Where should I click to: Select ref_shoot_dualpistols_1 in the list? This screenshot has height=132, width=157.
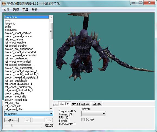[27, 84]
